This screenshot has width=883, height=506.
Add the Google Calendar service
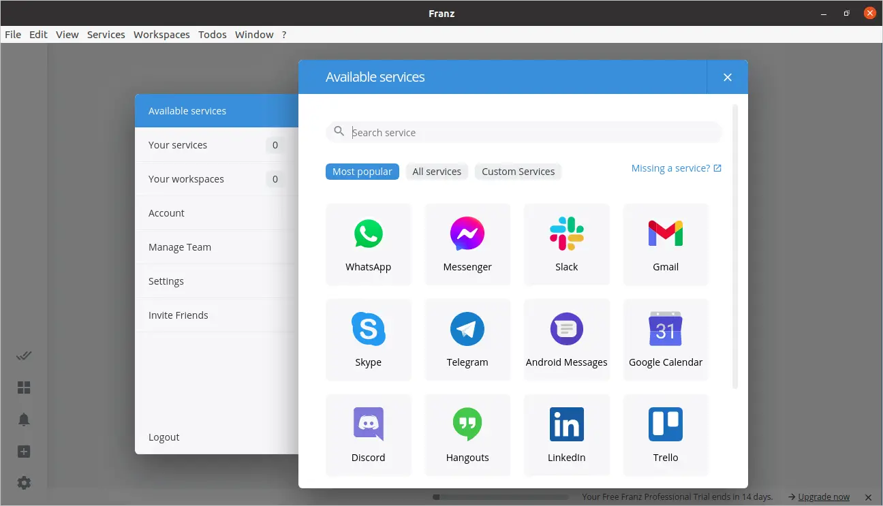tap(666, 340)
